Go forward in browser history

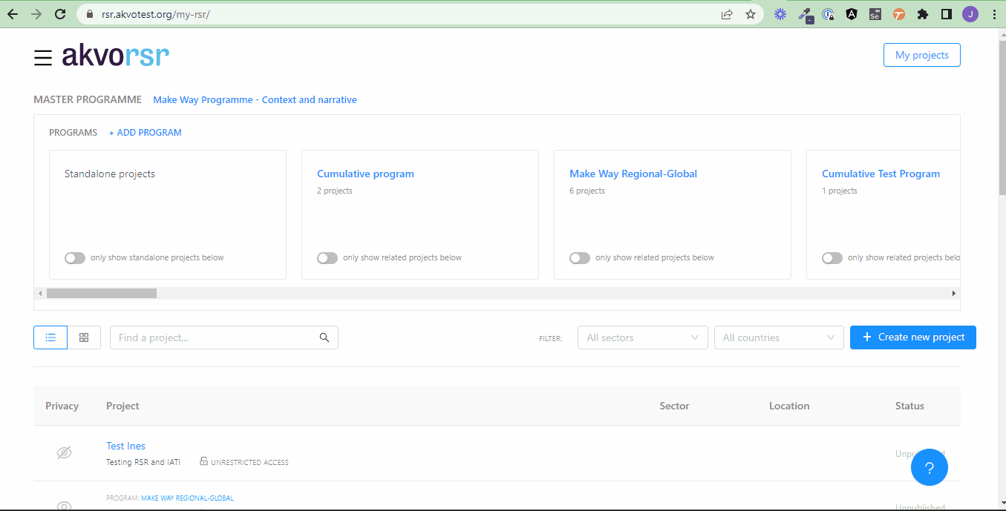(36, 14)
